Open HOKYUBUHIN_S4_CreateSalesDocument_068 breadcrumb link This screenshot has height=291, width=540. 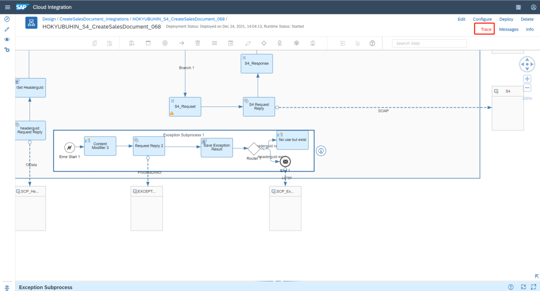(178, 19)
